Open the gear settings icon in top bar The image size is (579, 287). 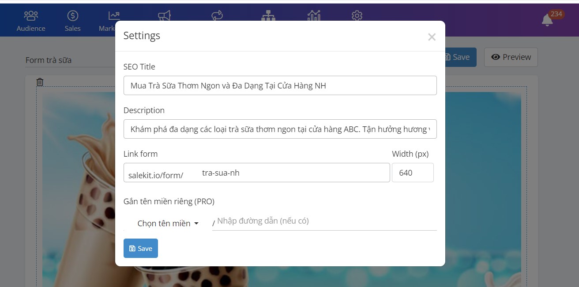click(x=357, y=16)
